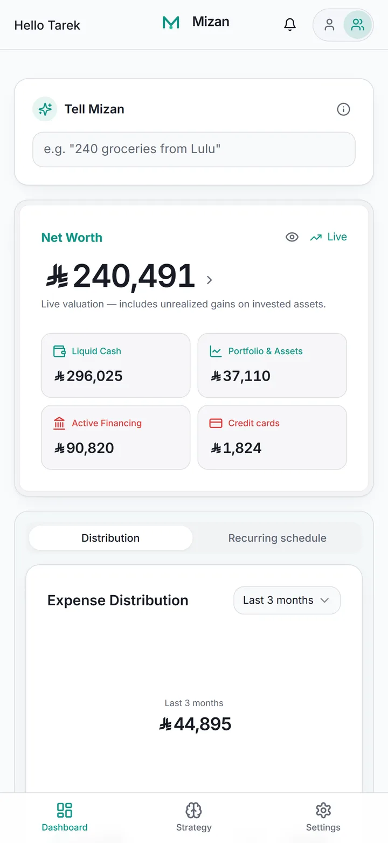Open the Liquid Cash 296,025 value
Image resolution: width=388 pixels, height=843 pixels.
pos(88,376)
